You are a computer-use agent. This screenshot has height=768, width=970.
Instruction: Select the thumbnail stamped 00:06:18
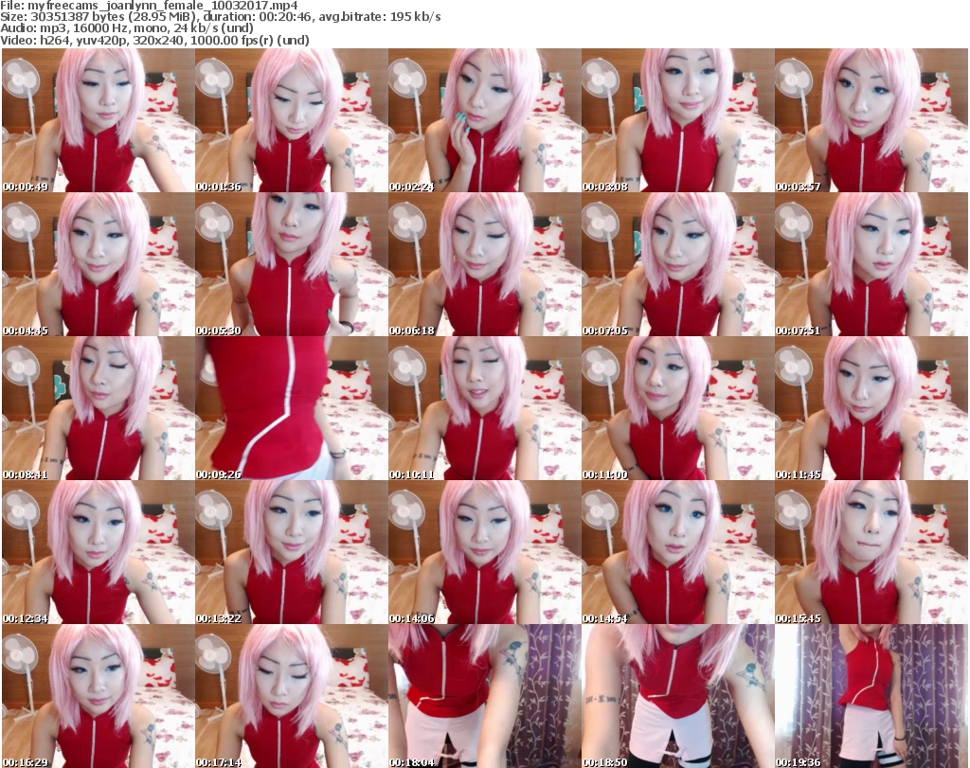(x=485, y=264)
